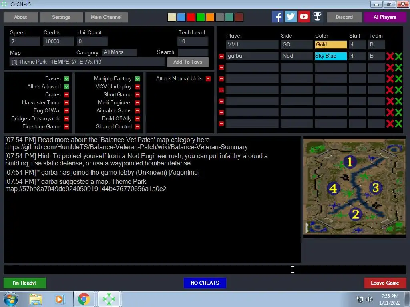This screenshot has width=410, height=307.
Task: Open VM1's Team dropdown showing B
Action: click(x=376, y=45)
